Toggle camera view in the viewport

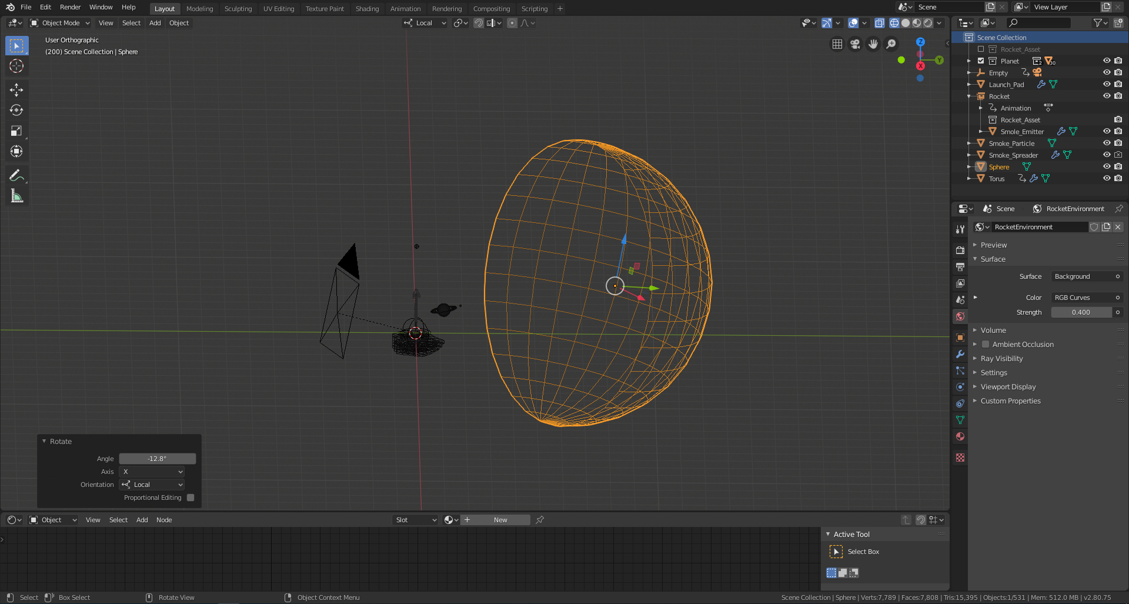[855, 44]
